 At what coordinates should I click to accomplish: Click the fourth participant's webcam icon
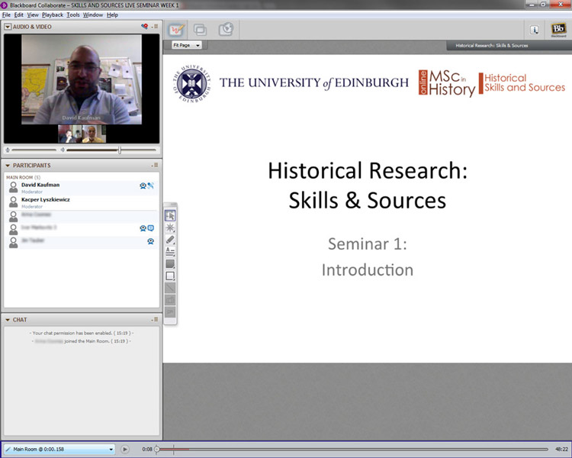(x=143, y=228)
